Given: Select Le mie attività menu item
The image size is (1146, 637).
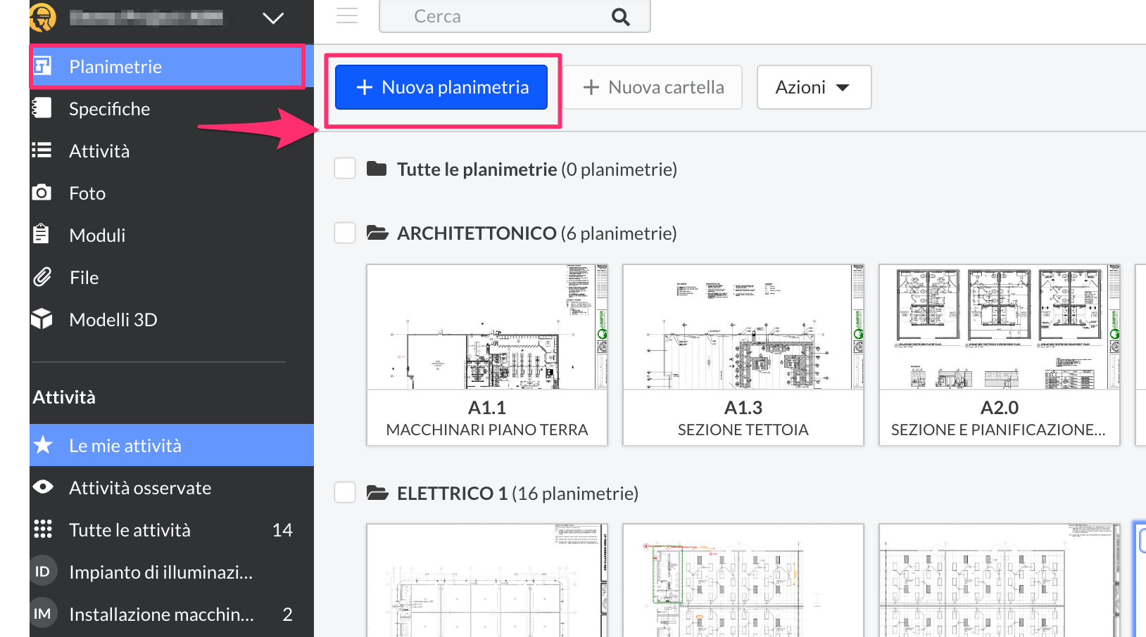Looking at the screenshot, I should click(125, 446).
